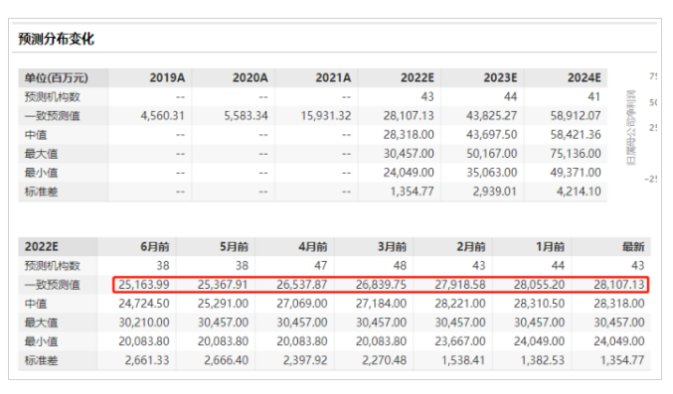The image size is (673, 394).
Task: Select the value 43,825.27 under 2023E
Action: pos(492,116)
